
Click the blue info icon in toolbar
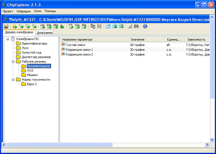point(145,26)
